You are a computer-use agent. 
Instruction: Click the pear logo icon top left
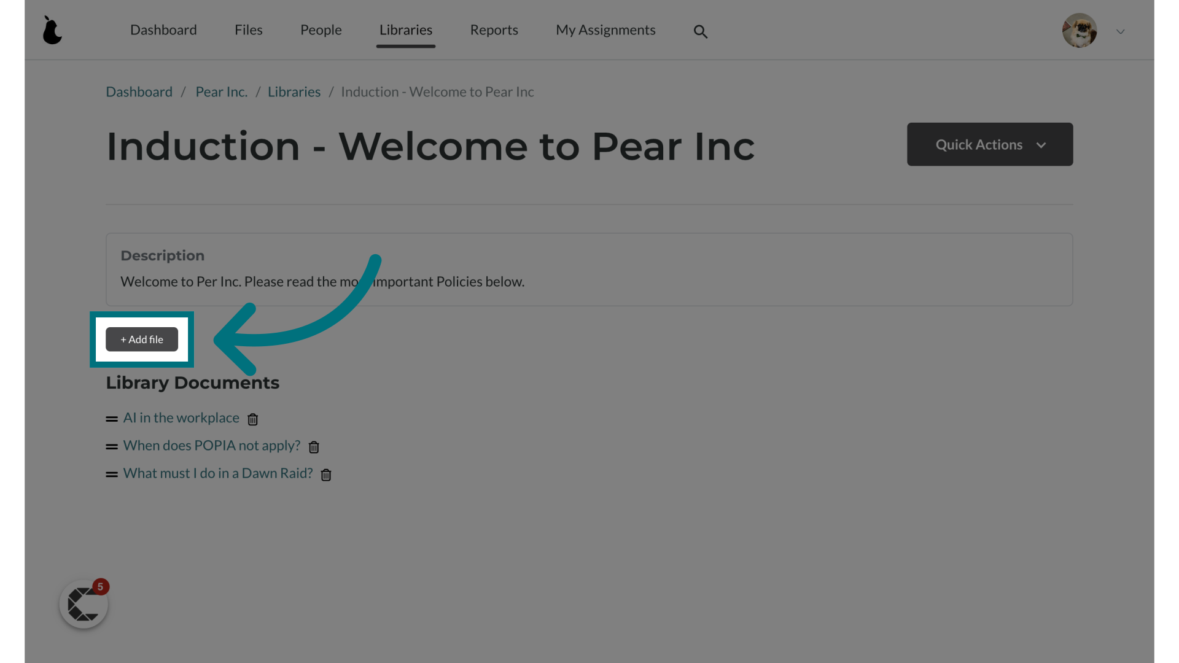pyautogui.click(x=52, y=30)
